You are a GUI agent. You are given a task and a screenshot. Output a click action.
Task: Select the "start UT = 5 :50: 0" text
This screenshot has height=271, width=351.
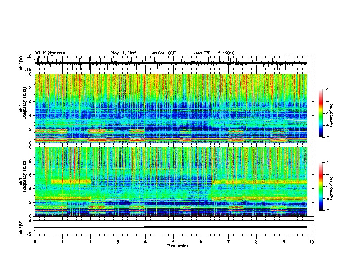(214, 53)
